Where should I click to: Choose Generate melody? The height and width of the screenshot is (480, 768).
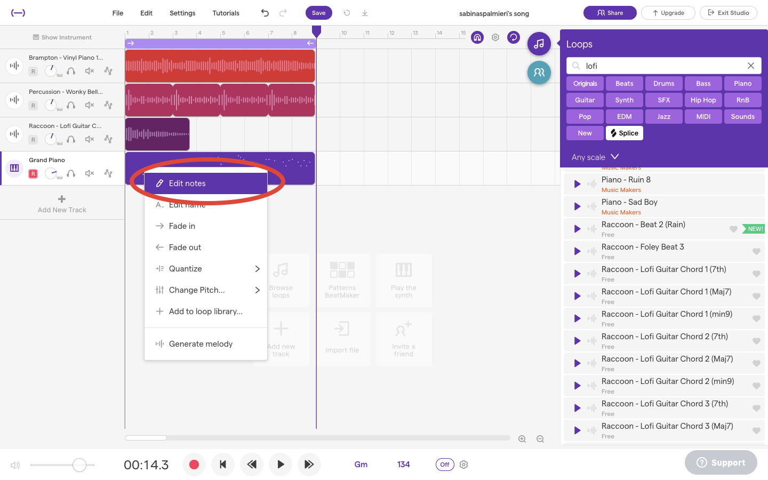206,344
